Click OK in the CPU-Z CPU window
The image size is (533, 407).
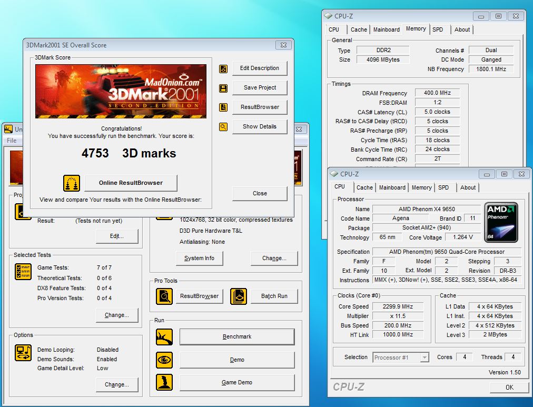click(509, 388)
